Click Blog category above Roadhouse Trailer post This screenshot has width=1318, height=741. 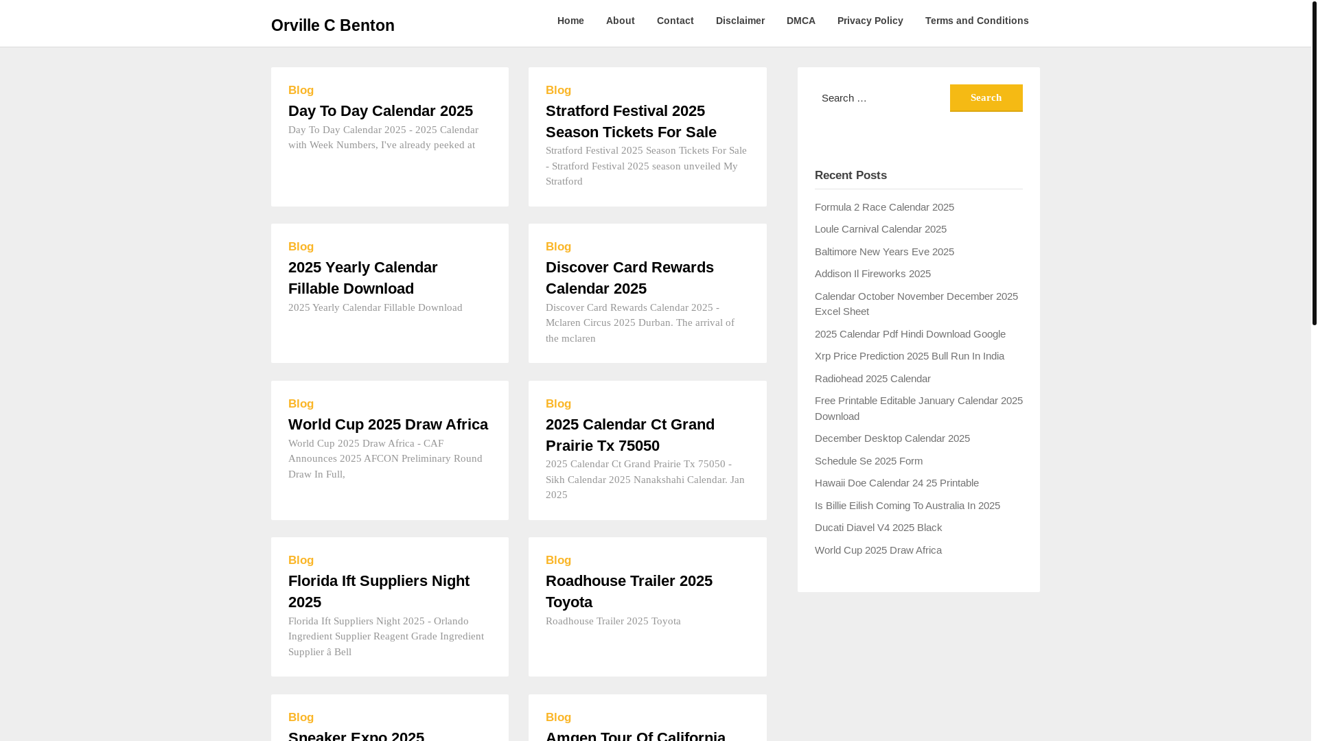pos(558,561)
